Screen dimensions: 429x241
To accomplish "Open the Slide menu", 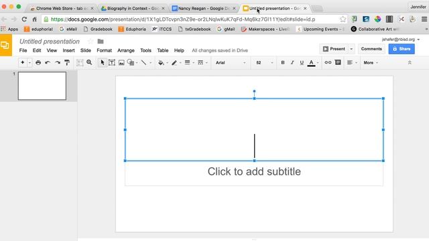I will (86, 50).
